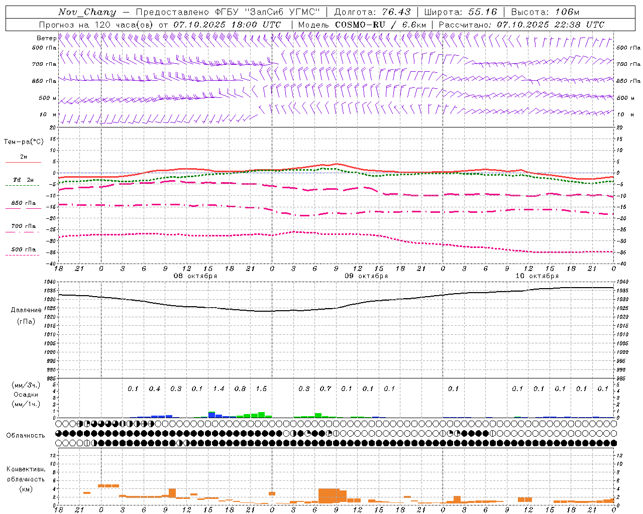Click the Давление pressure panel label
Viewport: 643px width, 514px height.
(26, 310)
